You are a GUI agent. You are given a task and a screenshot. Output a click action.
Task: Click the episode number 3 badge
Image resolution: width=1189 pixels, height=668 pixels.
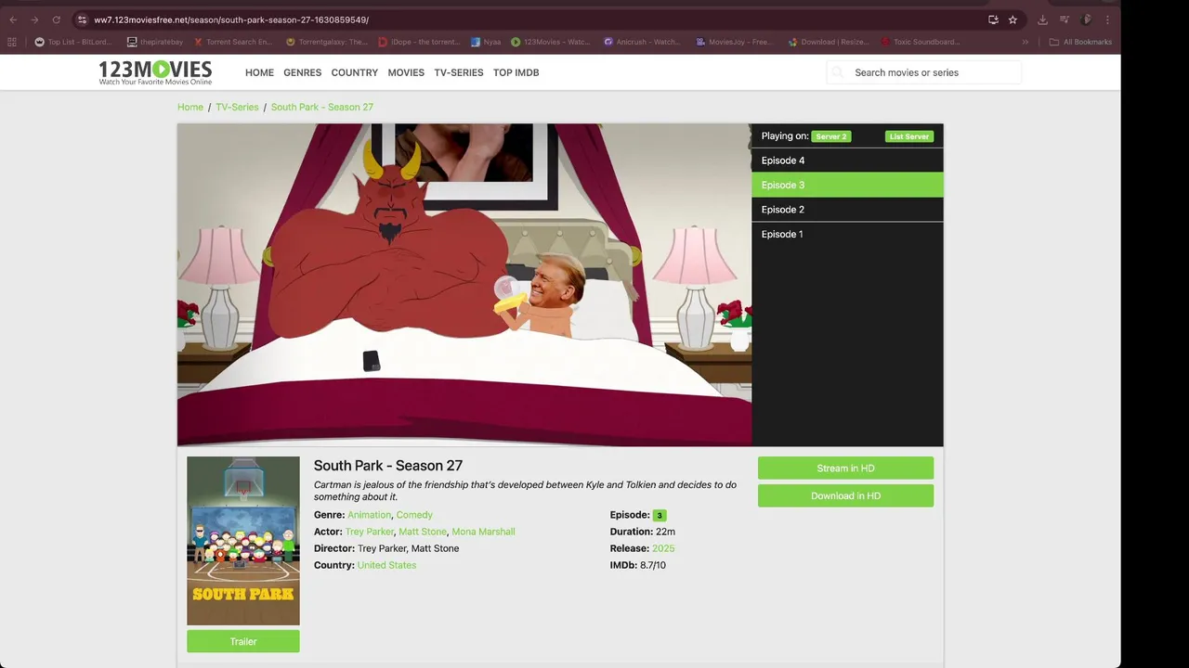click(x=660, y=515)
